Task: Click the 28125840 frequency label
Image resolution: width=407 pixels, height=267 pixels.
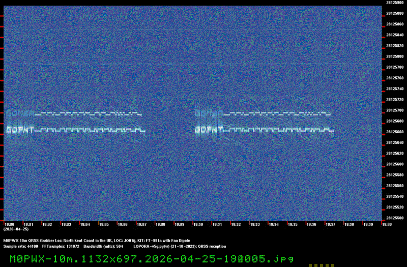Action: click(x=395, y=35)
